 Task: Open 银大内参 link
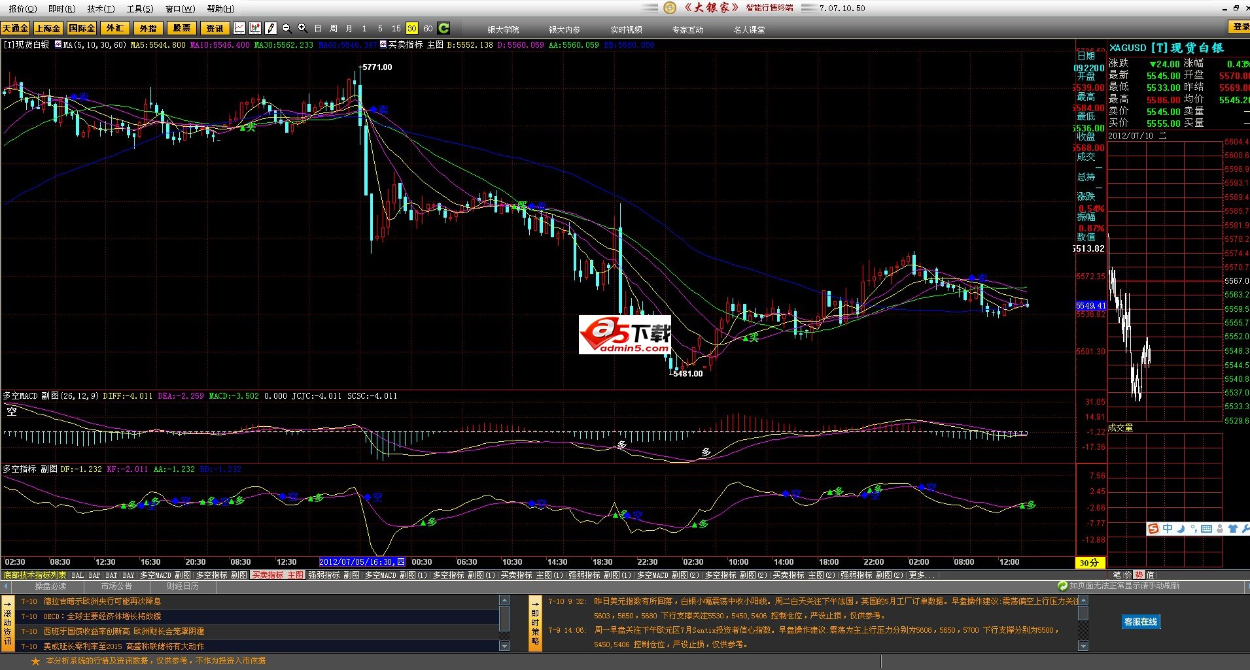tap(564, 29)
